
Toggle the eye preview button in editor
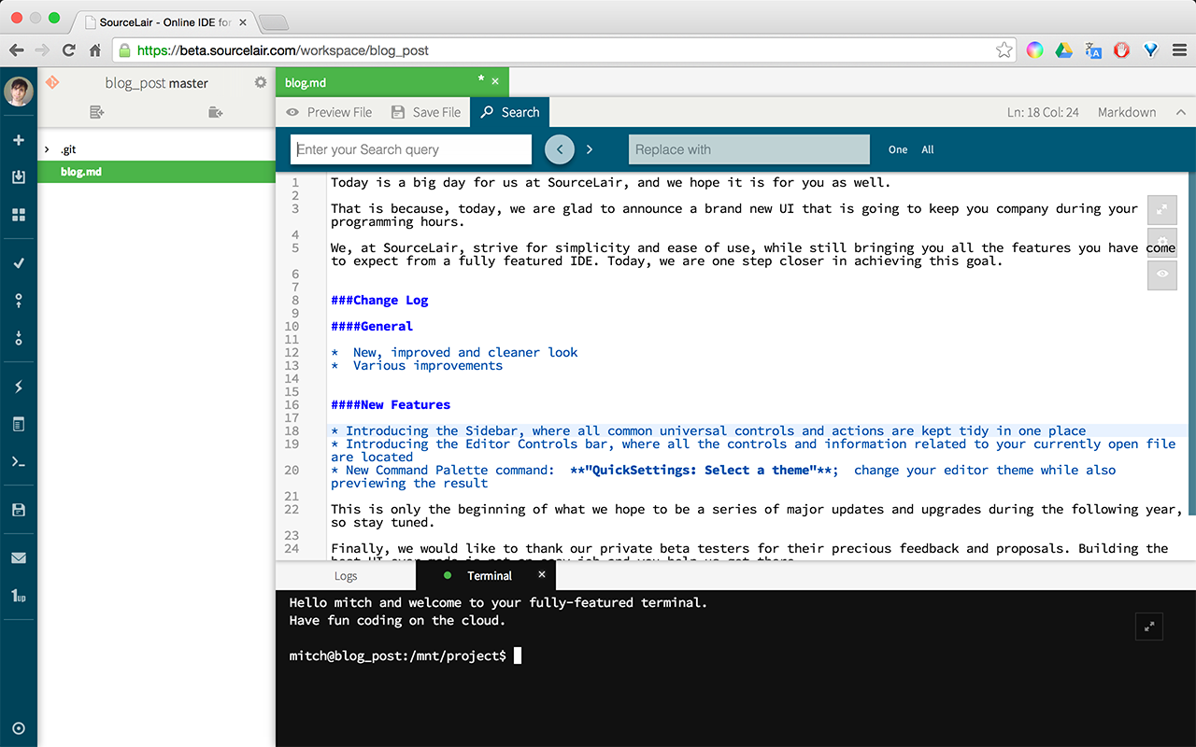pyautogui.click(x=1162, y=274)
